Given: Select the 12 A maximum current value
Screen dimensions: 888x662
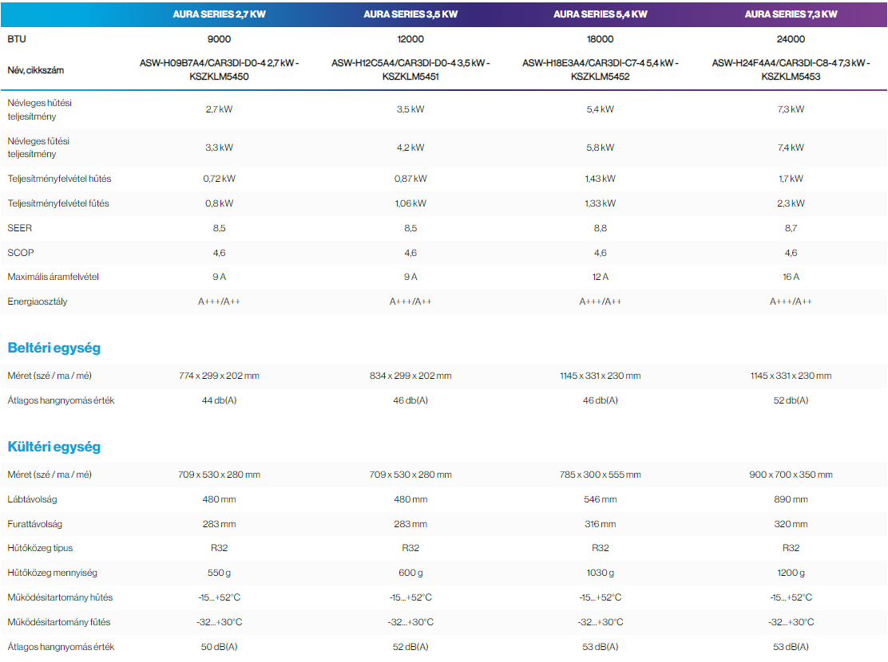Looking at the screenshot, I should 601,278.
